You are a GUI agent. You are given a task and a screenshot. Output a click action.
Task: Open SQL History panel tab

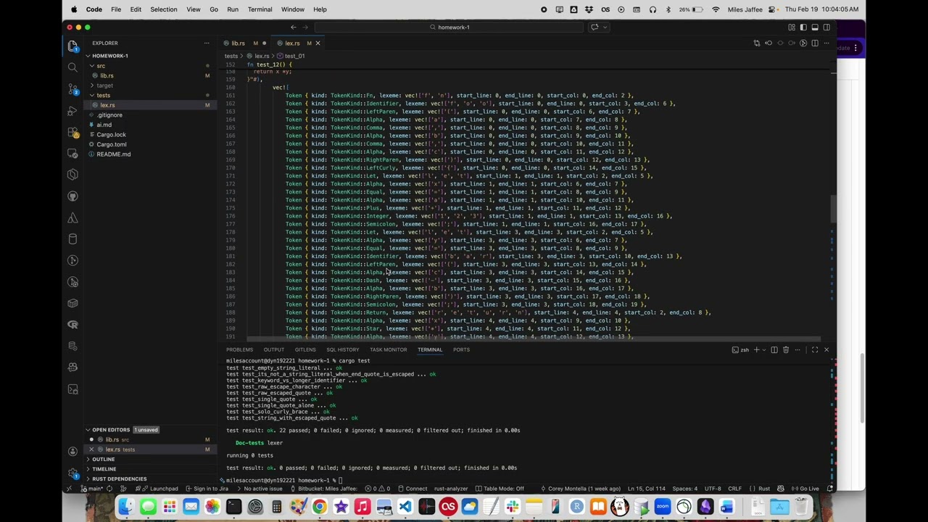coord(343,349)
